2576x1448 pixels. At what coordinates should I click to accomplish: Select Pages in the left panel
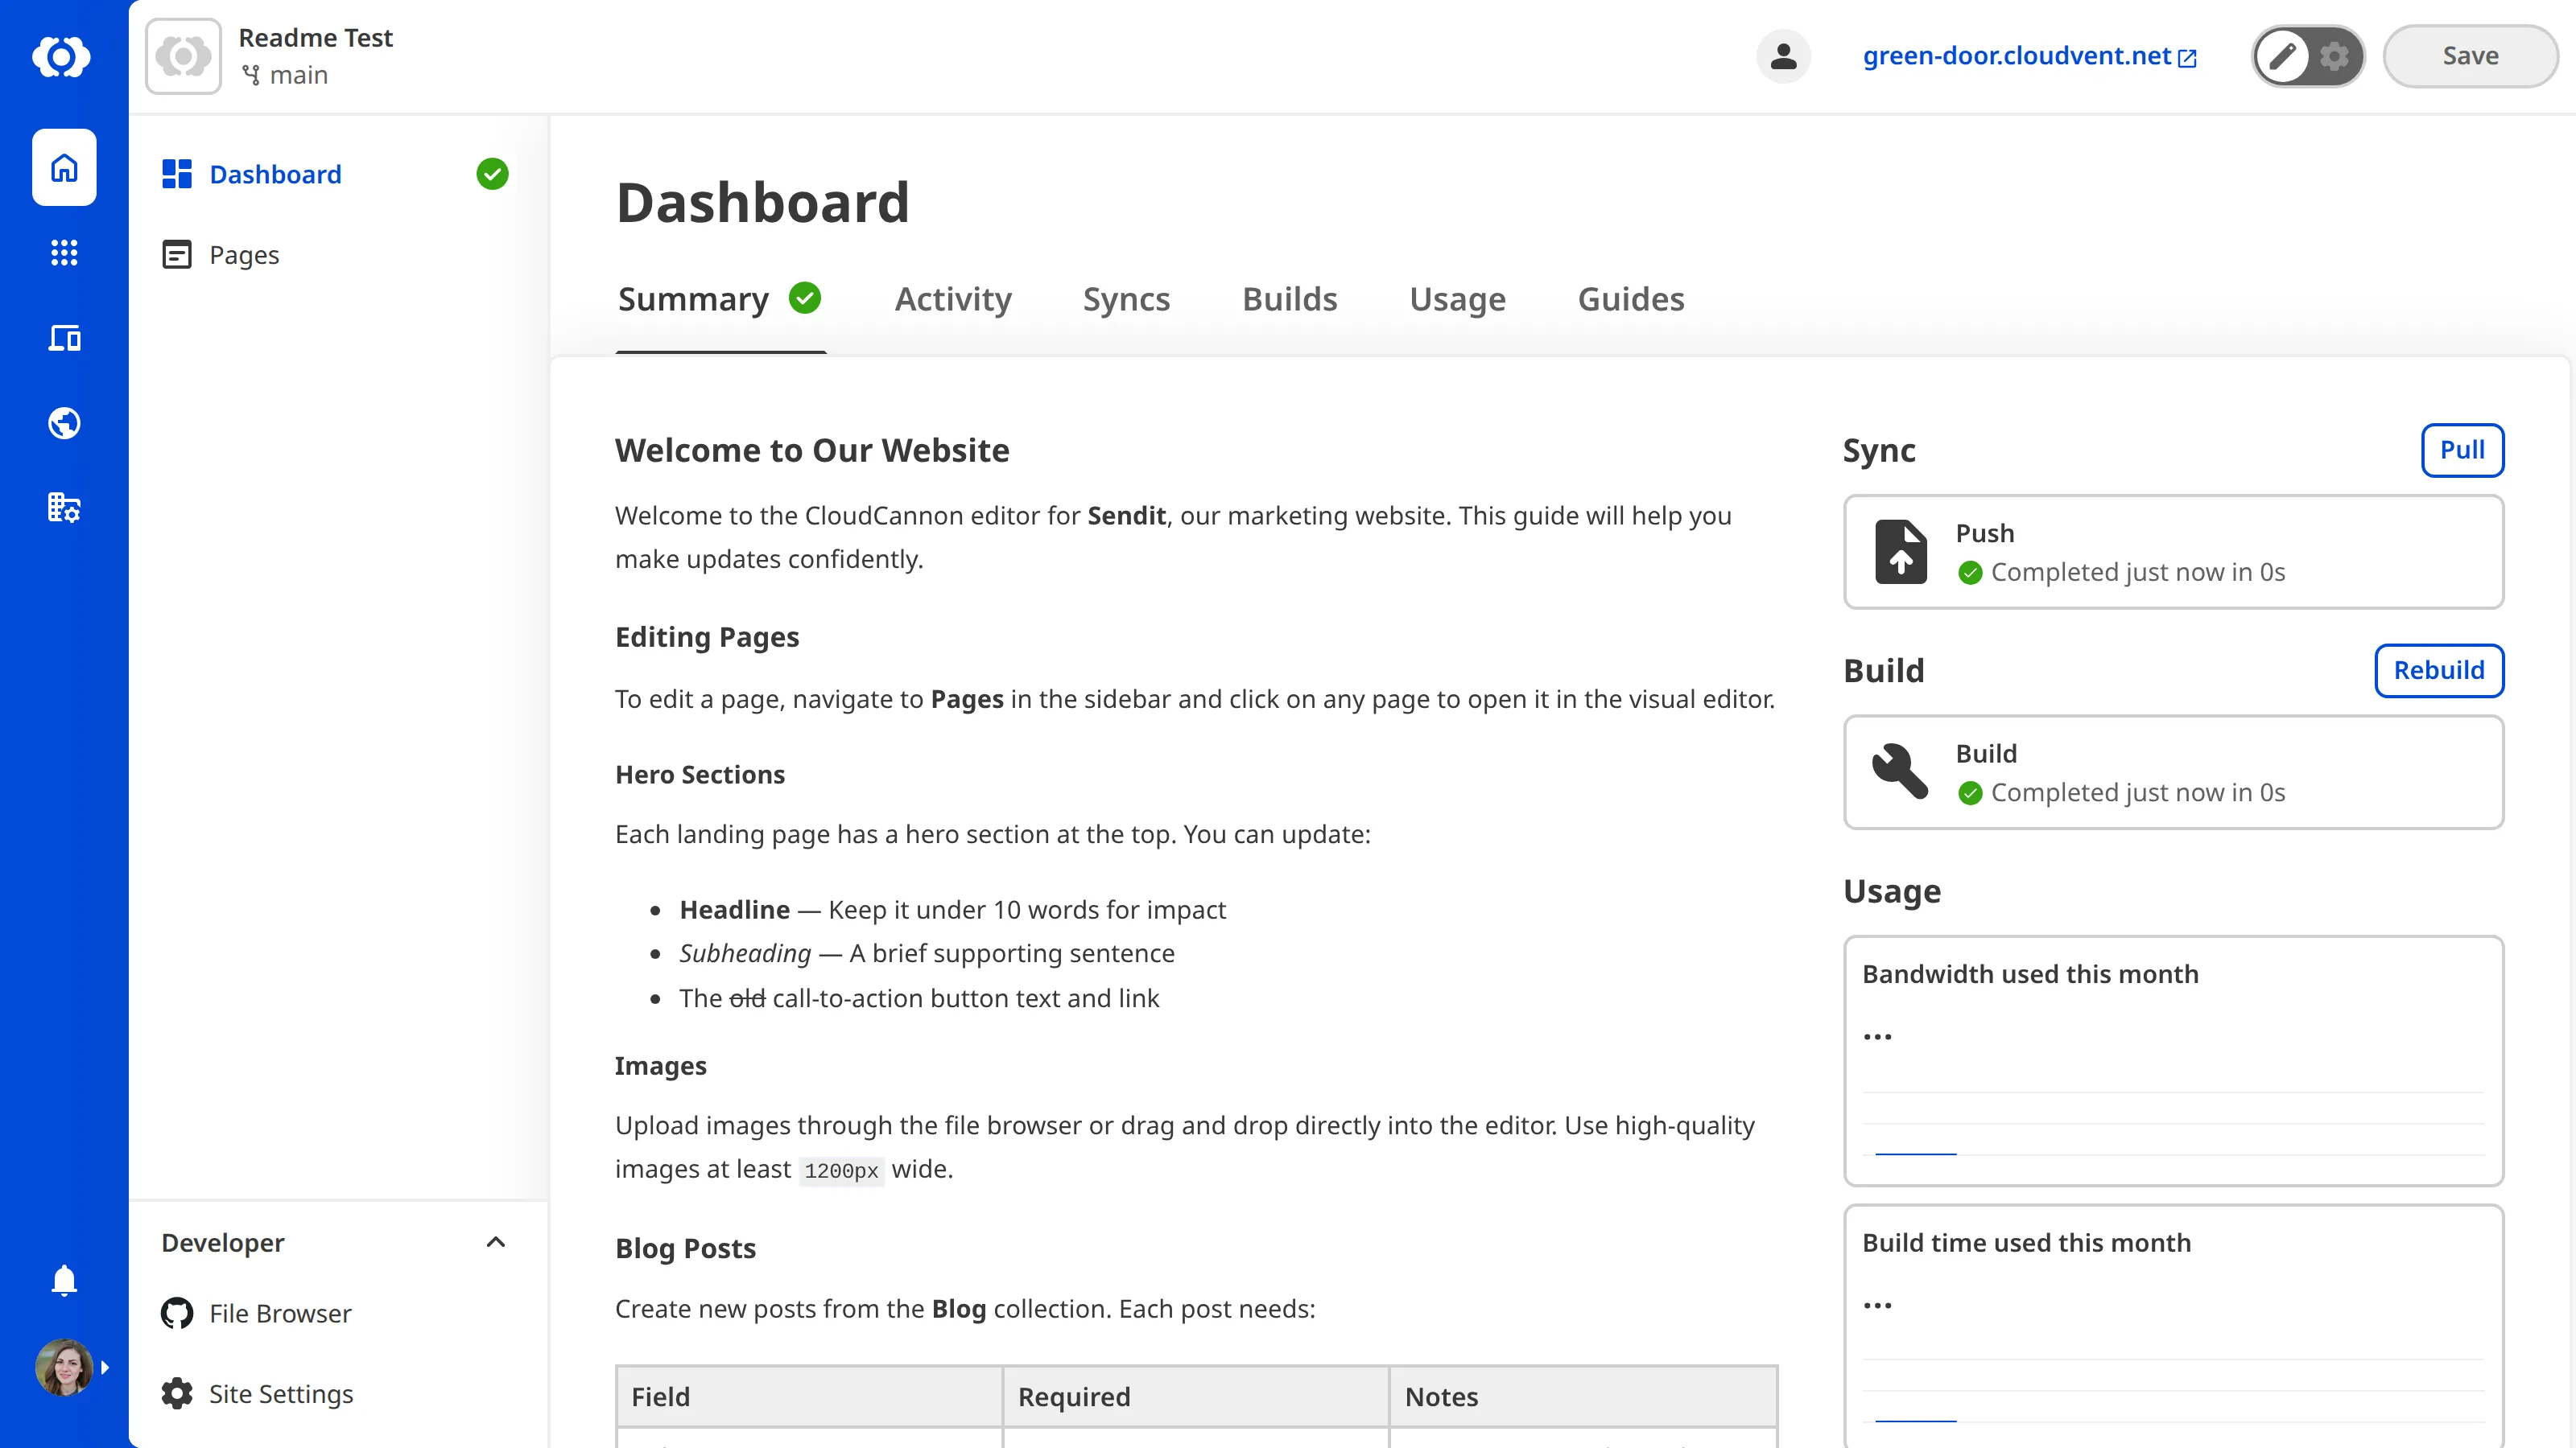[244, 255]
